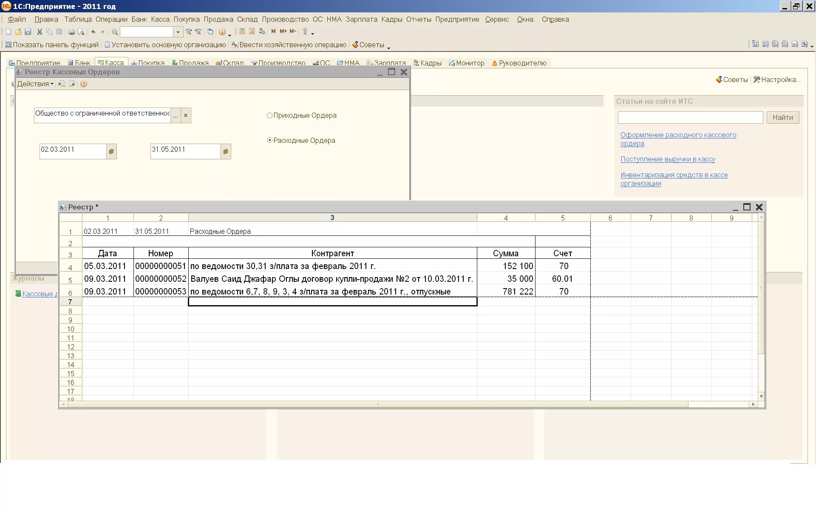Click the Save (floppy disk) toolbar icon

[x=28, y=32]
